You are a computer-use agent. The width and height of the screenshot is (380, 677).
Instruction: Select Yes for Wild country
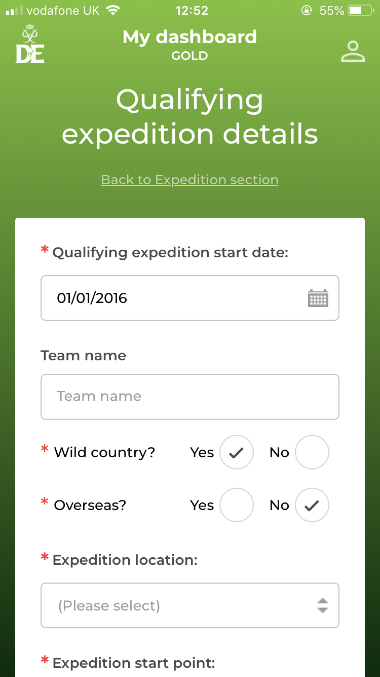coord(236,452)
